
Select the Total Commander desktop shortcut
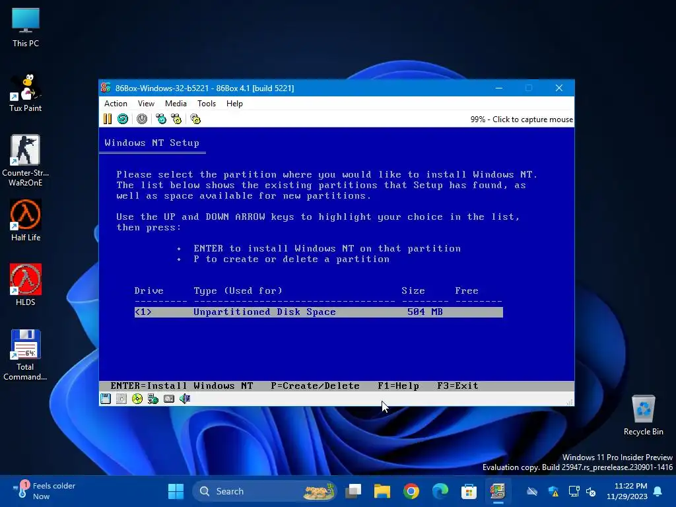pos(26,355)
